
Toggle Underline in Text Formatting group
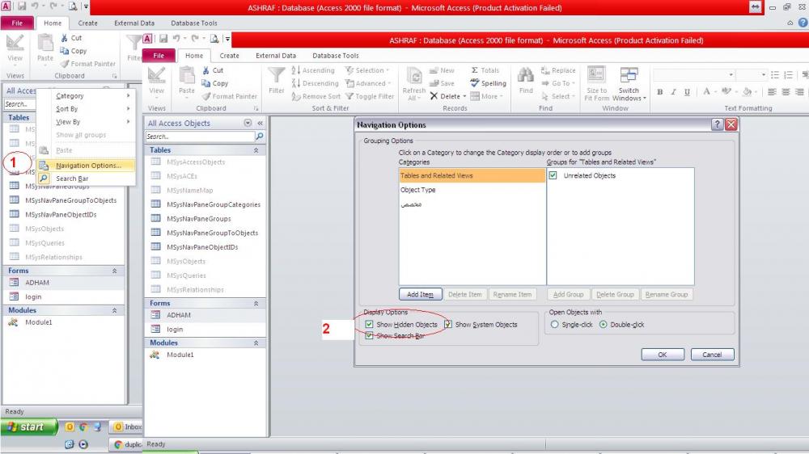pos(687,92)
